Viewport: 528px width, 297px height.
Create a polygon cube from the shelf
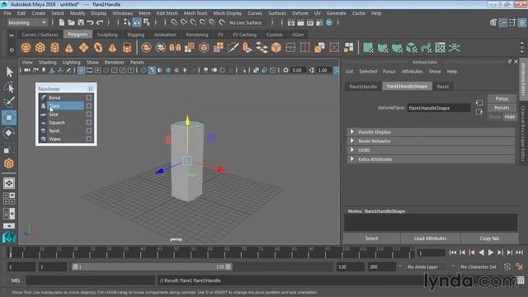point(40,48)
